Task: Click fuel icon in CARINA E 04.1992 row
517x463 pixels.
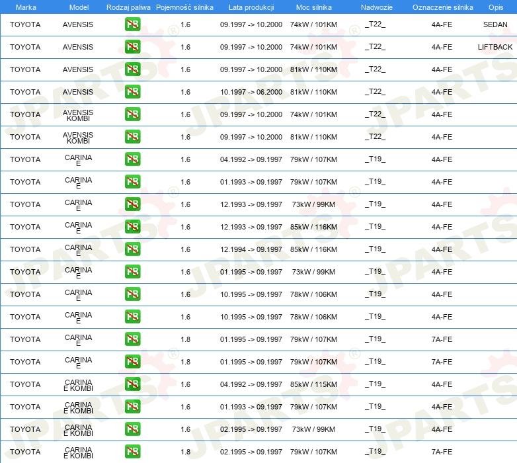Action: click(x=132, y=159)
